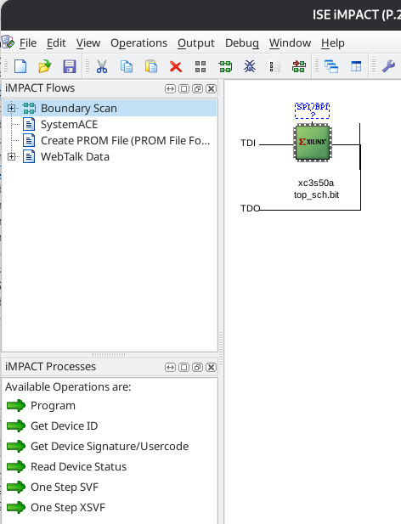
Task: Open the Operations menu
Action: click(138, 43)
